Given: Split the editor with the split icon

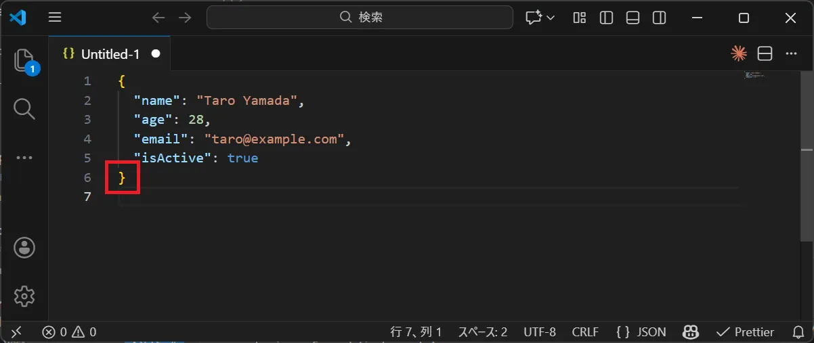Looking at the screenshot, I should click(x=765, y=53).
